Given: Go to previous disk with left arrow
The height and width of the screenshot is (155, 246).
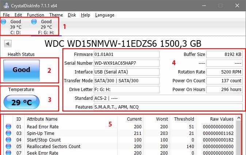Looking at the screenshot, I should tap(7, 44).
